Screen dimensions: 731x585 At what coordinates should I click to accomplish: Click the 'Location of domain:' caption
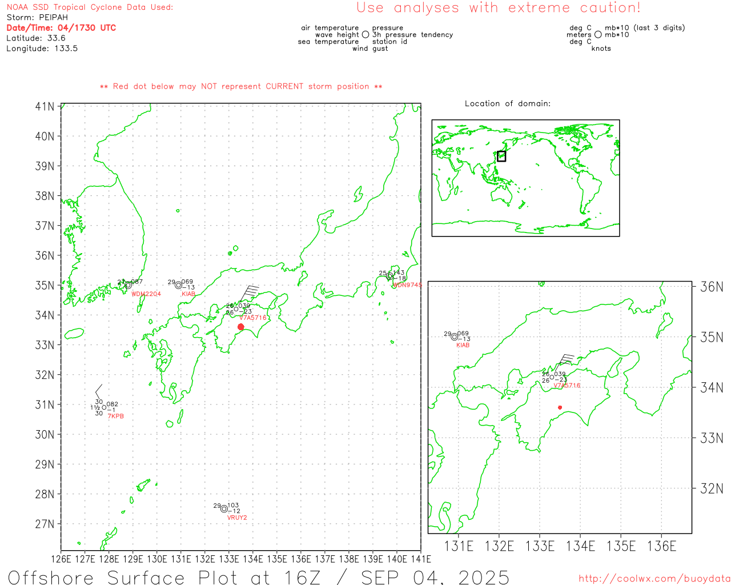(508, 103)
